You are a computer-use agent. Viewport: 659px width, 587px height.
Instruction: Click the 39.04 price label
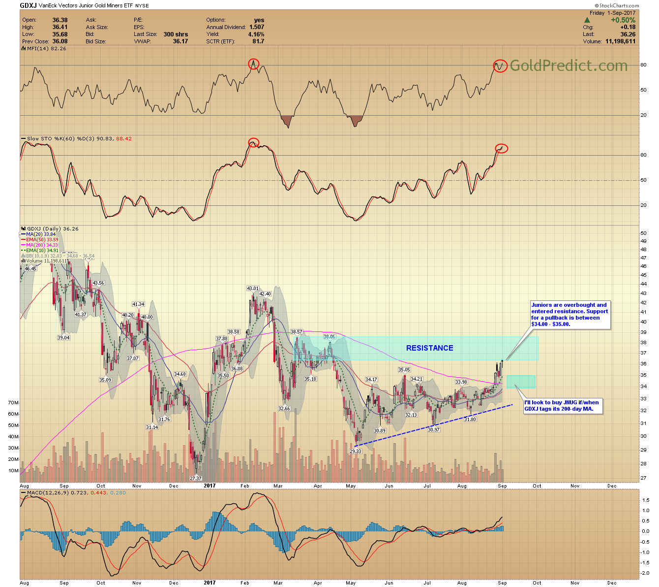coord(63,338)
